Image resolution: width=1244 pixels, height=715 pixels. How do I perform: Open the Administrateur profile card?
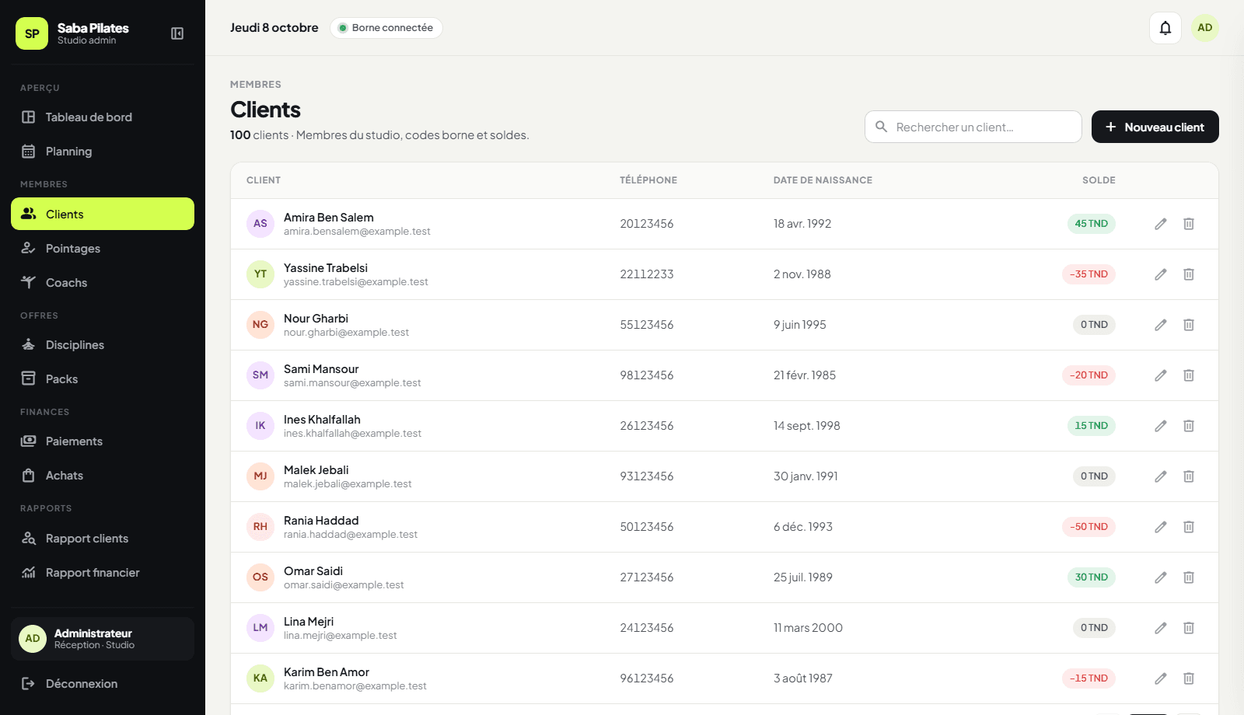click(103, 639)
